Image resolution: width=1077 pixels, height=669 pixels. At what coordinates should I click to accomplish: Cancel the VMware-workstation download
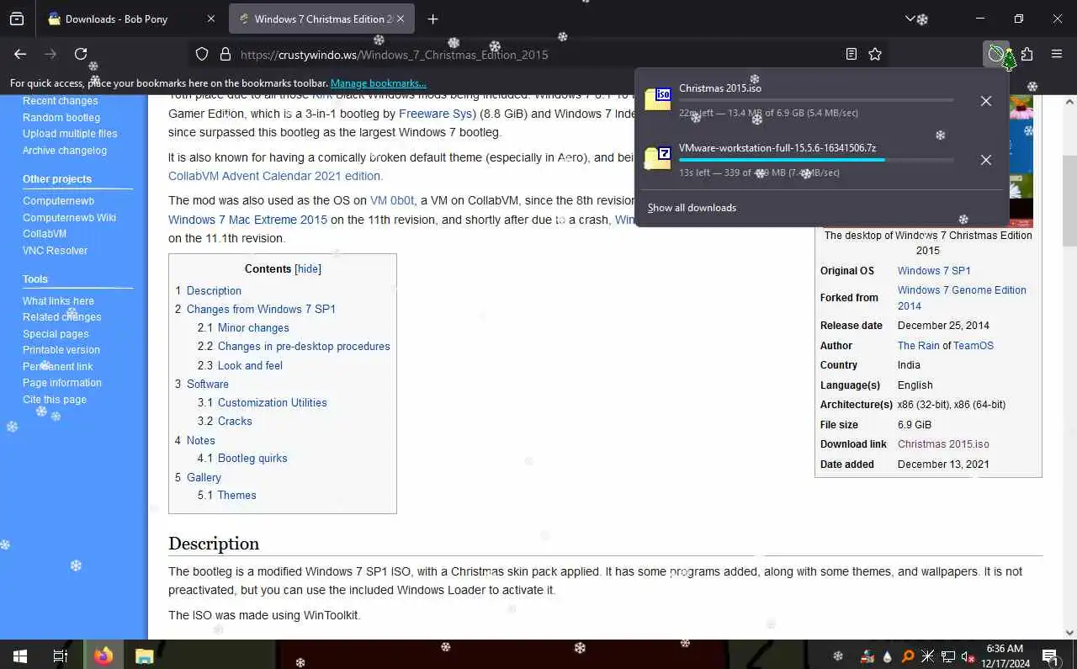(986, 160)
